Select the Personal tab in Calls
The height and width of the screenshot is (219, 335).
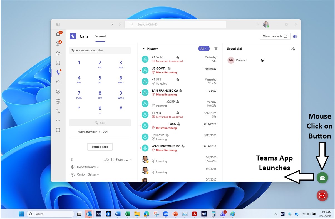click(100, 36)
